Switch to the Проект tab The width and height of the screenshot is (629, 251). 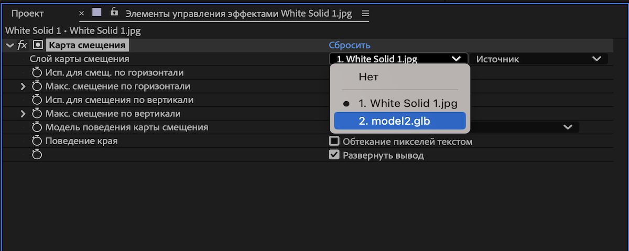[x=28, y=14]
